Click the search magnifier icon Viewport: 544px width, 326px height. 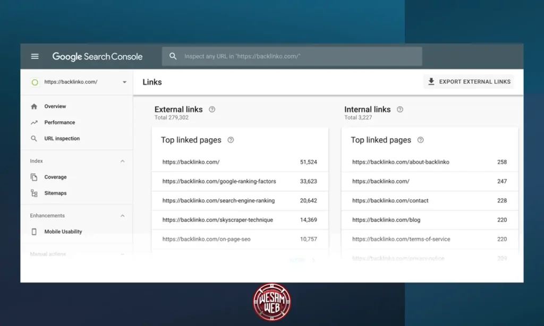click(173, 56)
